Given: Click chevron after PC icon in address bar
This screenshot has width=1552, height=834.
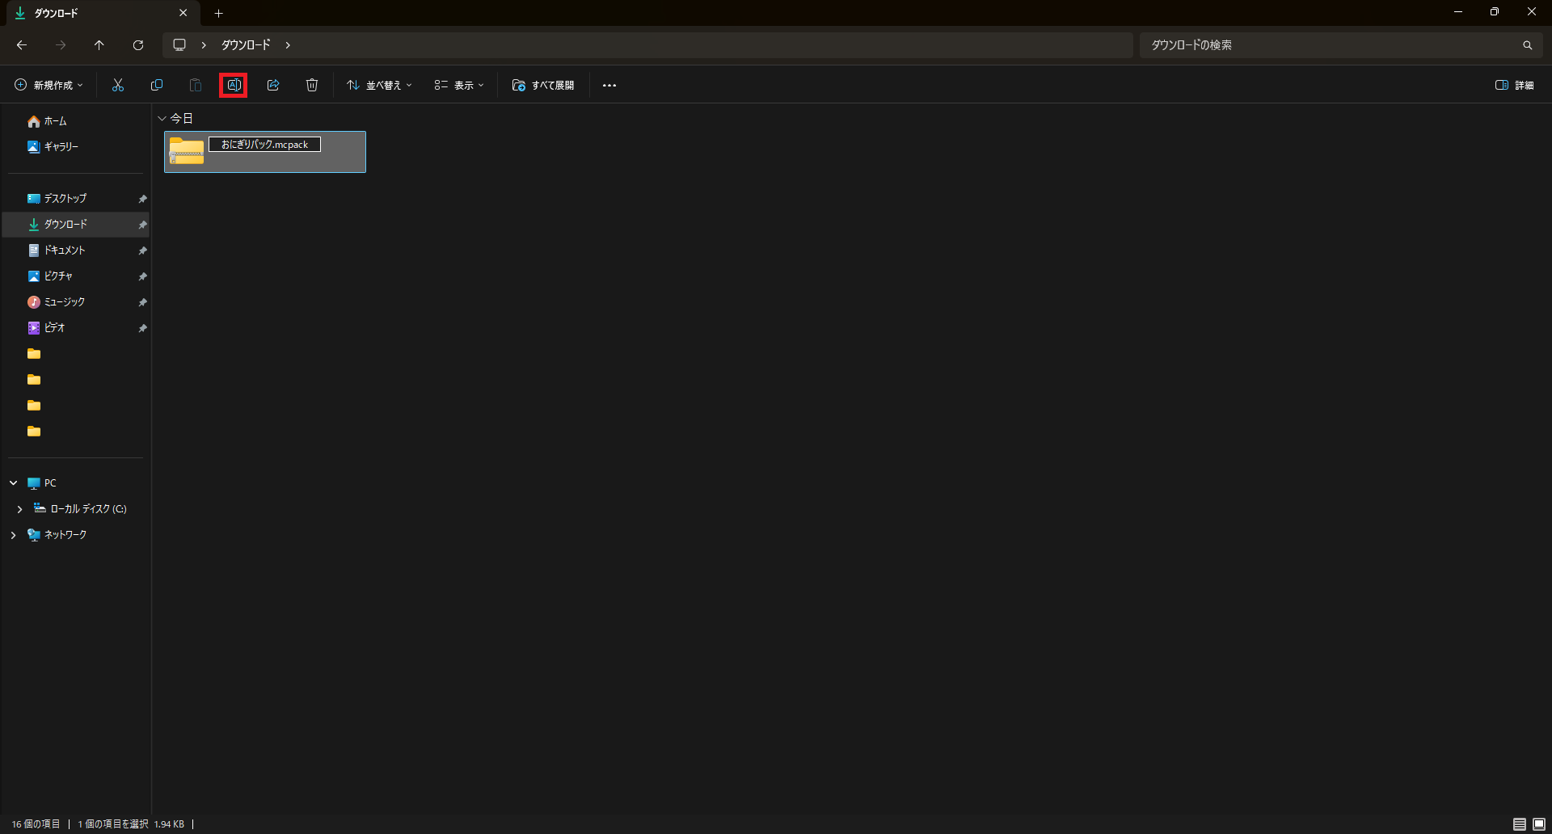Looking at the screenshot, I should pos(204,45).
